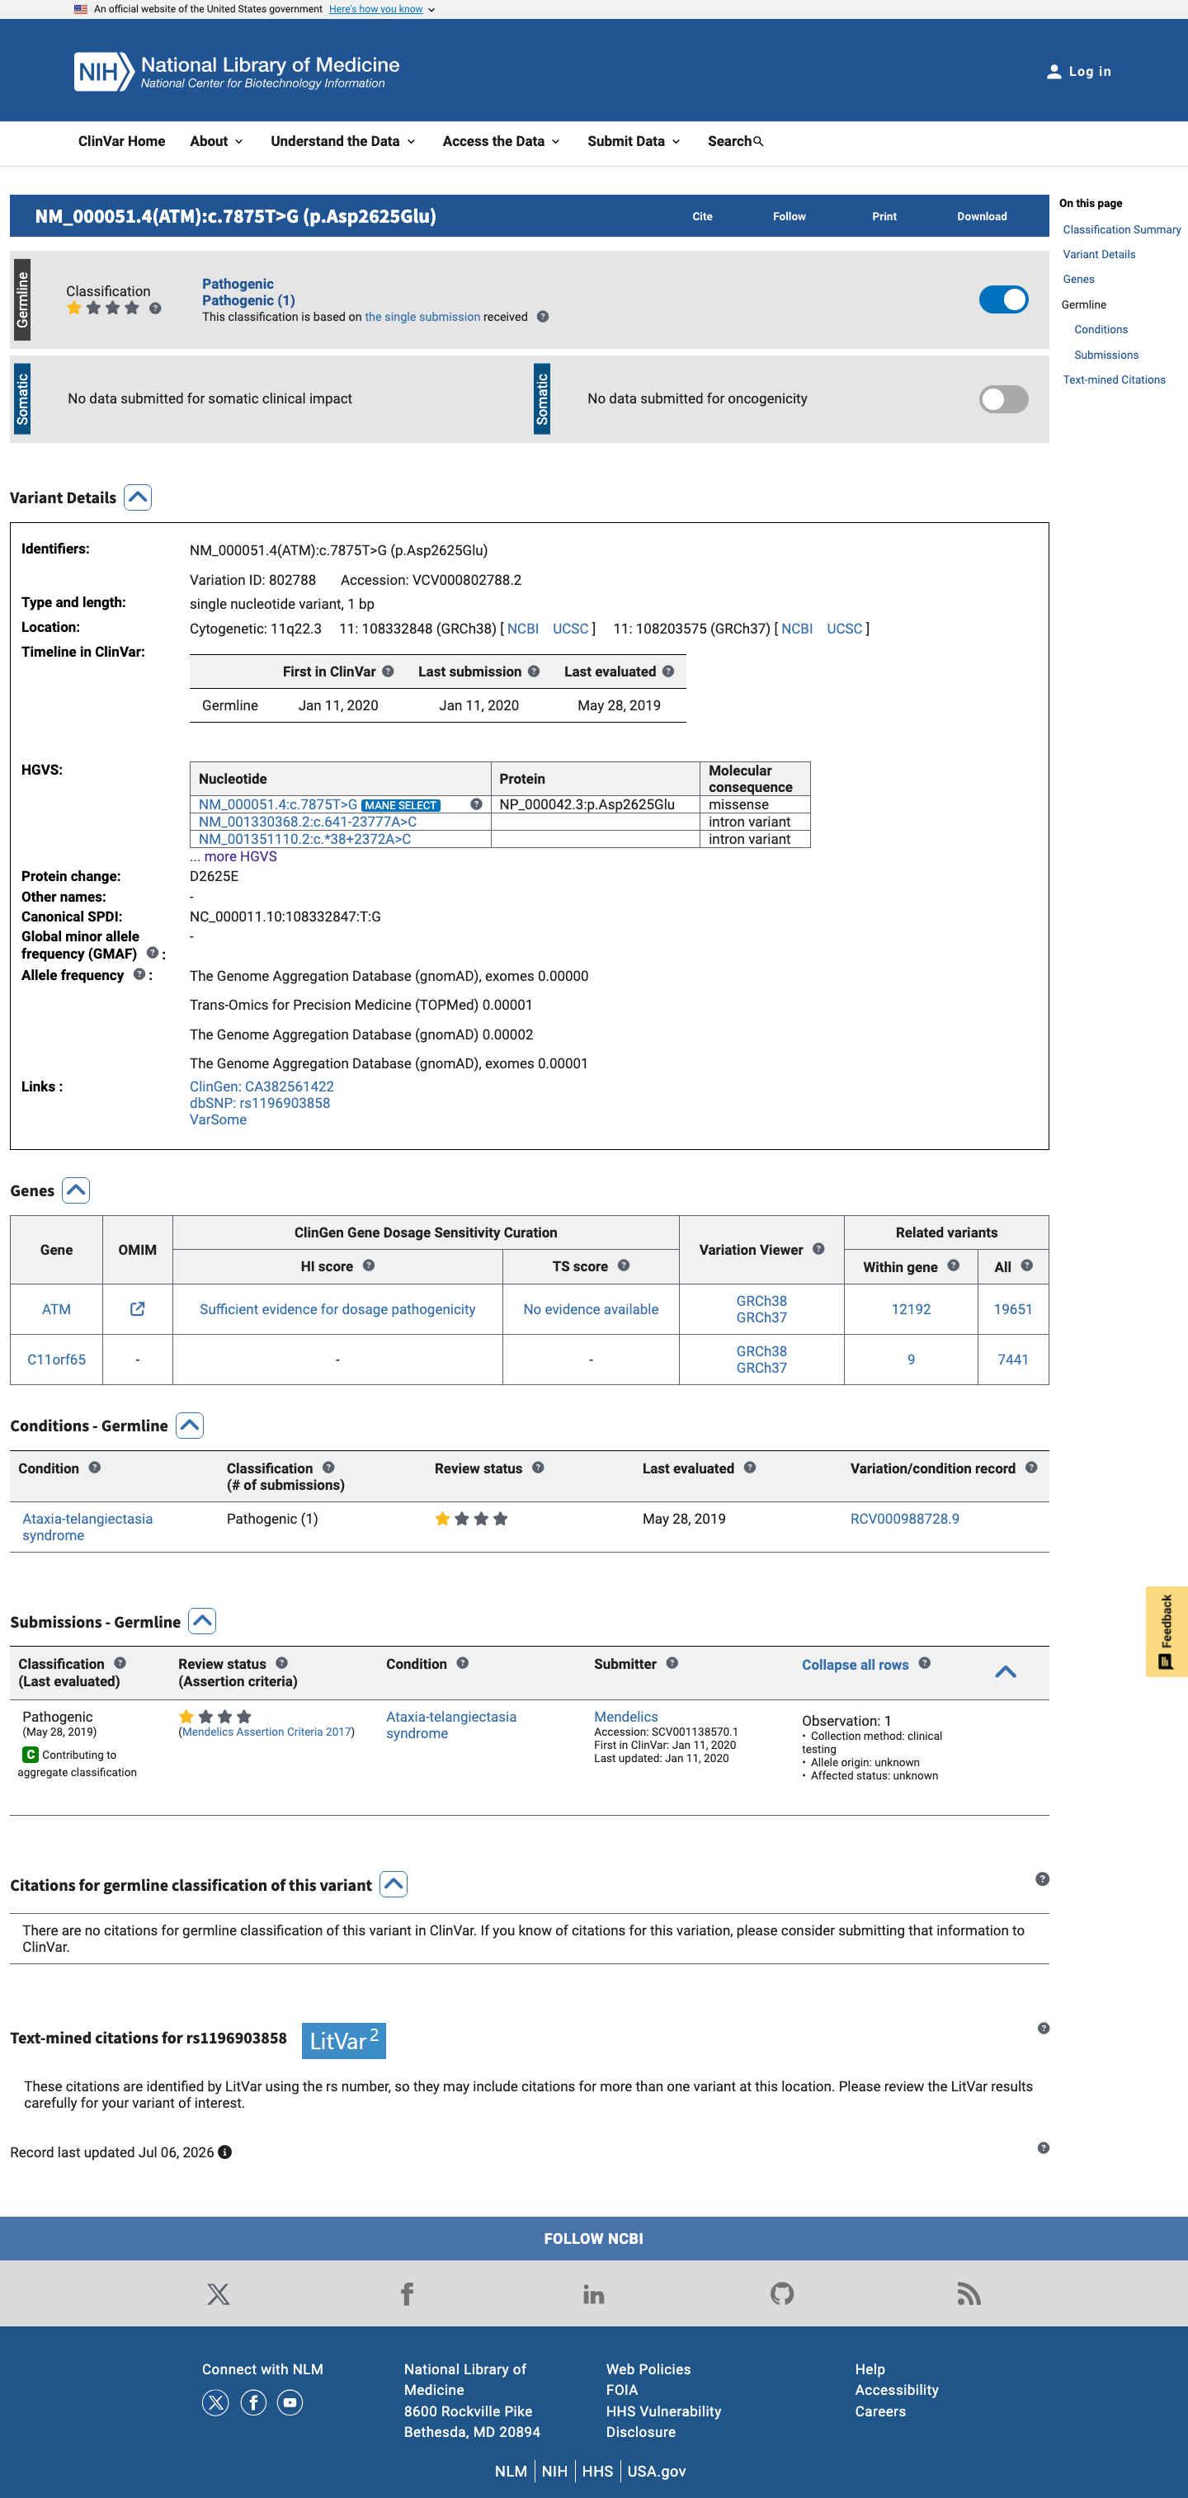Click info icon after Record last updated

(225, 2152)
